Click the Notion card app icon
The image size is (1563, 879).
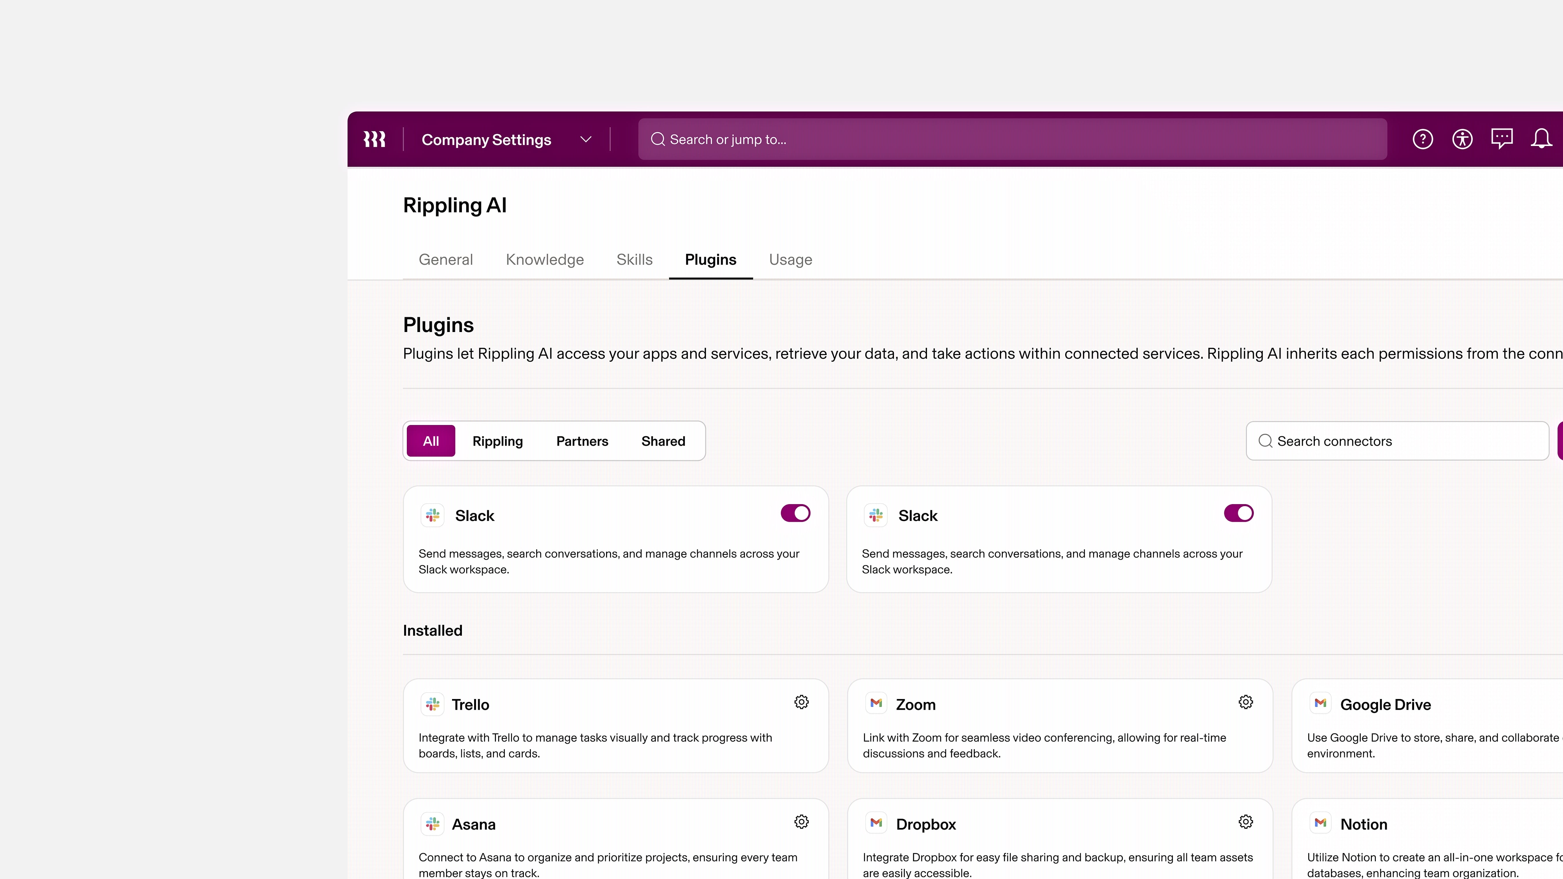(1320, 823)
